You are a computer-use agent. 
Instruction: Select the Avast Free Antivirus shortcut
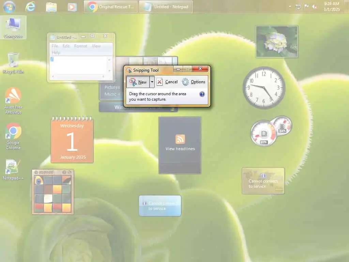tap(13, 101)
